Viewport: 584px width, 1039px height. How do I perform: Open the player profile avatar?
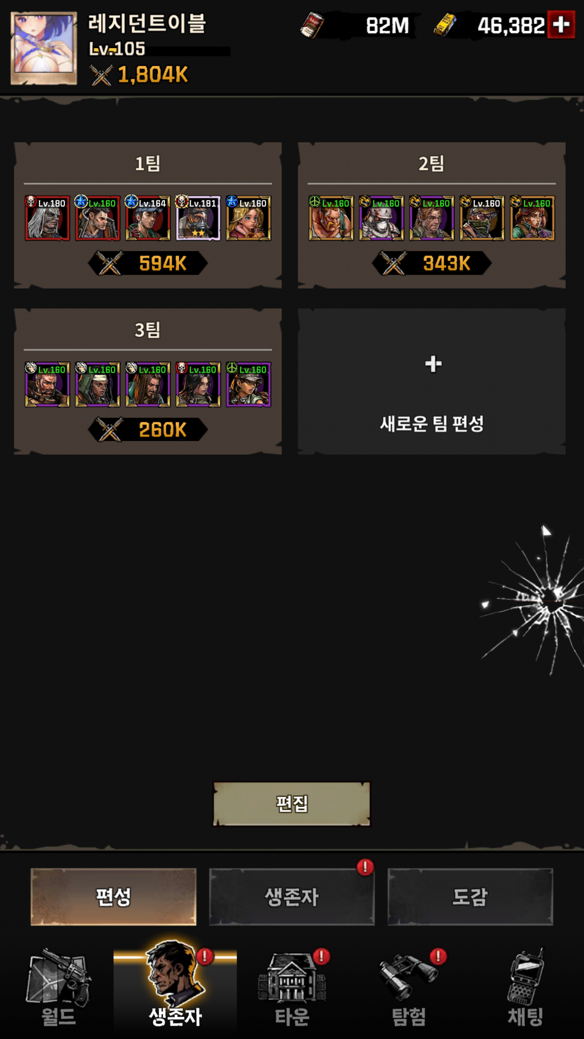[44, 48]
